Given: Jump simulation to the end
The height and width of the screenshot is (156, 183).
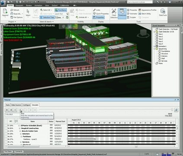Looking at the screenshot, I should click(x=35, y=110).
